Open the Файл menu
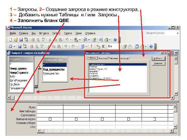This screenshot has width=187, height=140. pyautogui.click(x=13, y=33)
